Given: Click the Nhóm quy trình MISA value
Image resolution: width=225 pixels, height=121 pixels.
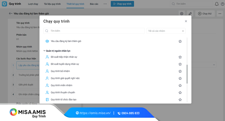Looking at the screenshot, I should point(27,51).
